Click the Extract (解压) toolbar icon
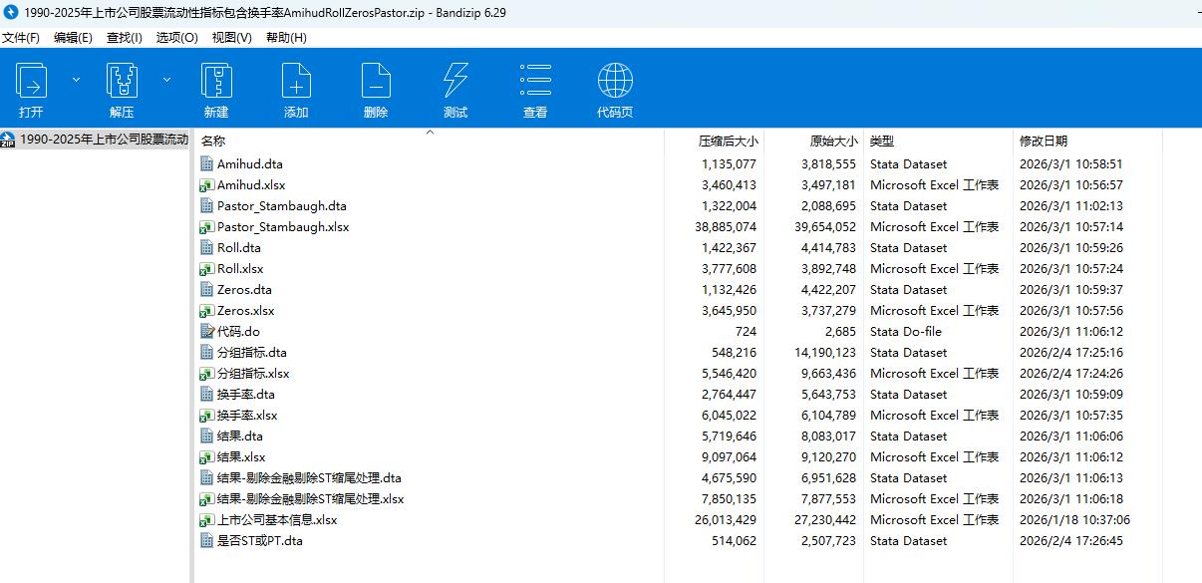Viewport: 1202px width, 583px height. coord(122,81)
